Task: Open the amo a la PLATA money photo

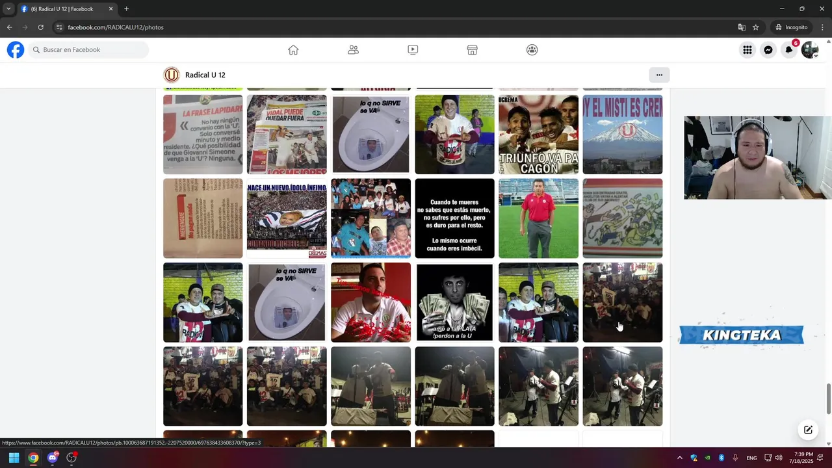Action: (454, 302)
